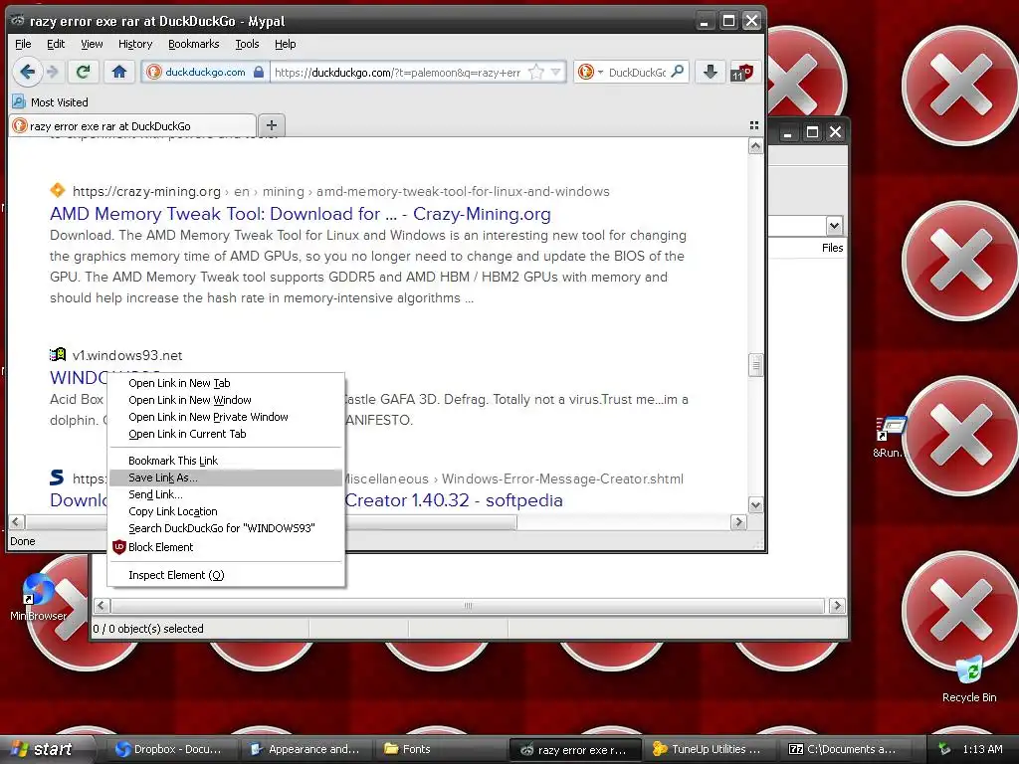Open the Recycle Bin desktop icon
Viewport: 1019px width, 764px height.
coord(969,678)
